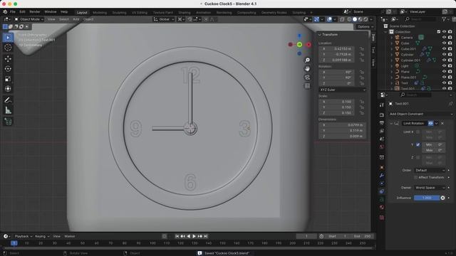The height and width of the screenshot is (256, 456).
Task: Remove the Limit Rotation constraint
Action: [442, 123]
